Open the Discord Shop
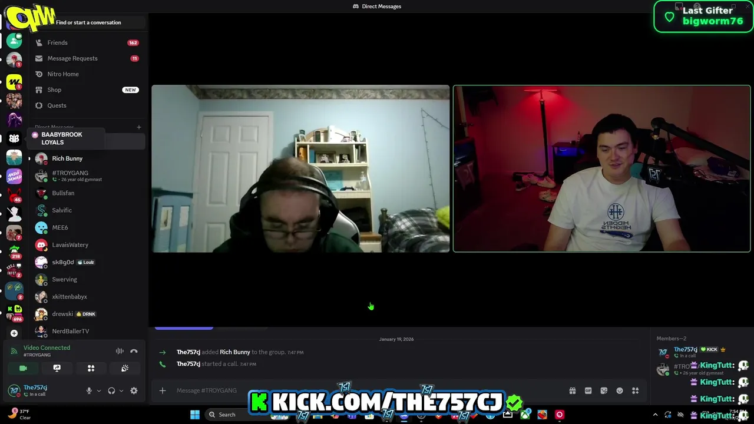 (87, 90)
